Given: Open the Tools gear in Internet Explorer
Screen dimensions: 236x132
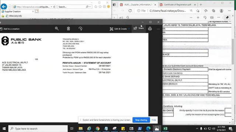Looking at the screenshot, I should (x=104, y=7).
